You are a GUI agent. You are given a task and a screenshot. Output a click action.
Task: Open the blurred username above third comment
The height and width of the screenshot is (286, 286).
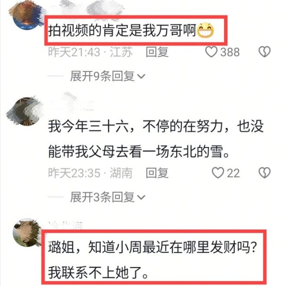[66, 225]
